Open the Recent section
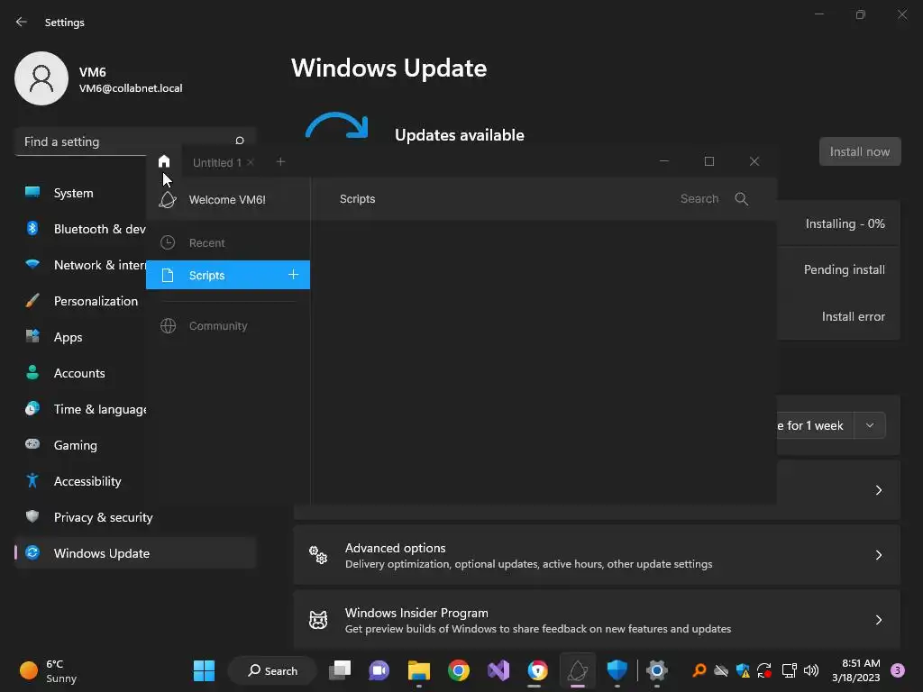 [x=228, y=242]
